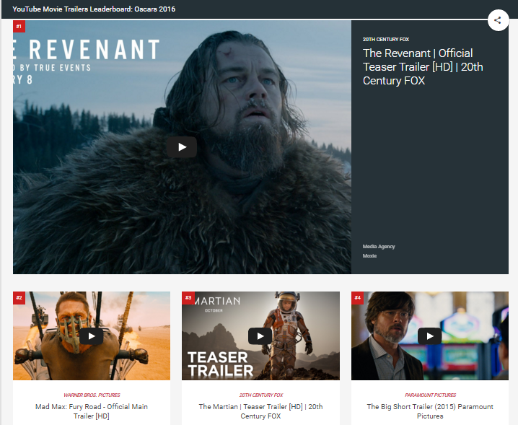Viewport: 518px width, 425px height.
Task: Click the Moxie agency name
Action: point(369,256)
